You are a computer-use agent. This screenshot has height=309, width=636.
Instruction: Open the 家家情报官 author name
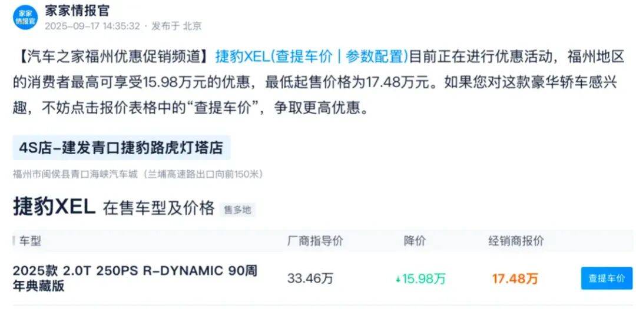pyautogui.click(x=77, y=11)
